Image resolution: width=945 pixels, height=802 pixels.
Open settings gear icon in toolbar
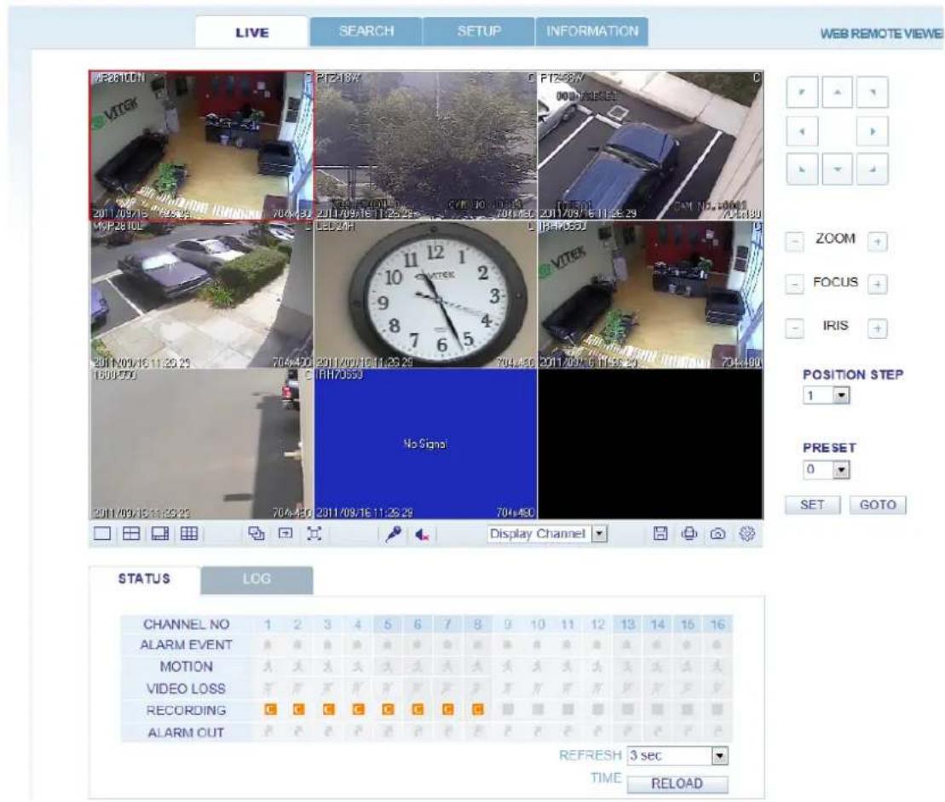click(746, 534)
